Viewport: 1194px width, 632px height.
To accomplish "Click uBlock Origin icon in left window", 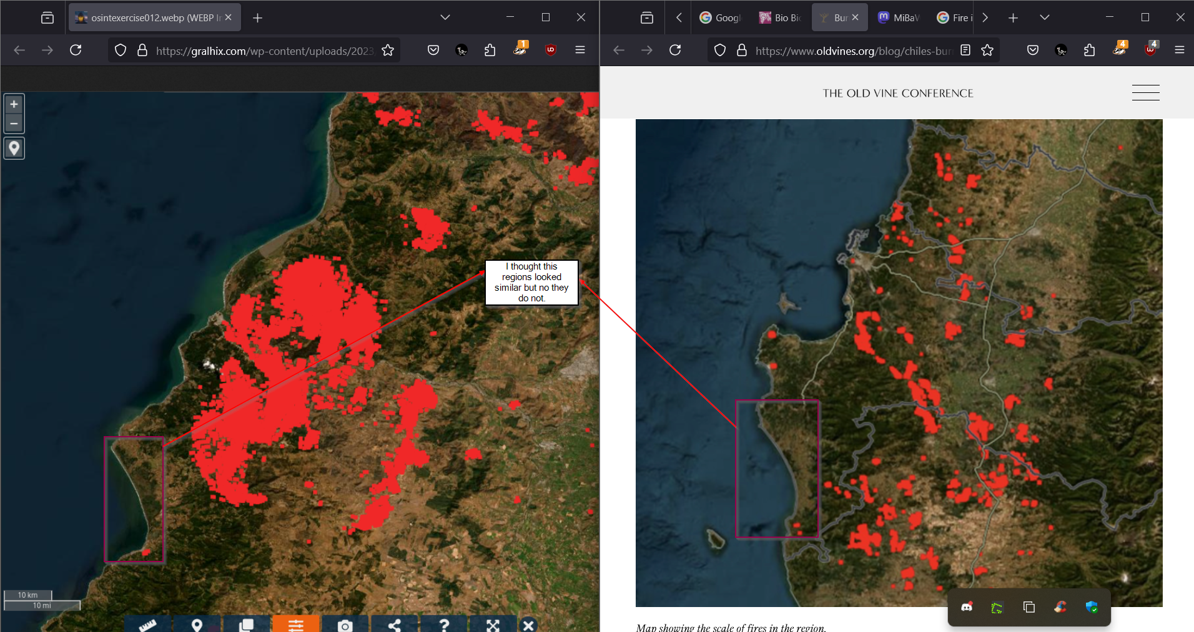I will point(551,50).
